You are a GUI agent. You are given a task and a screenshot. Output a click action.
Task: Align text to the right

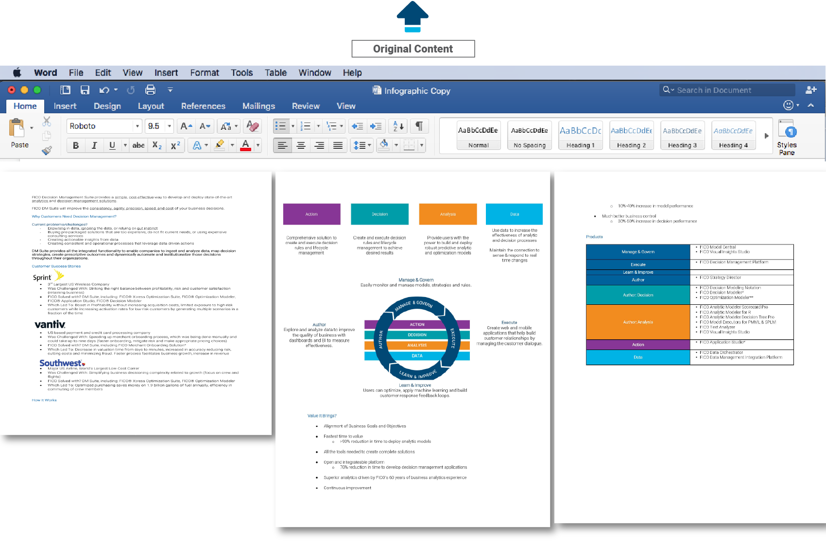pos(320,145)
